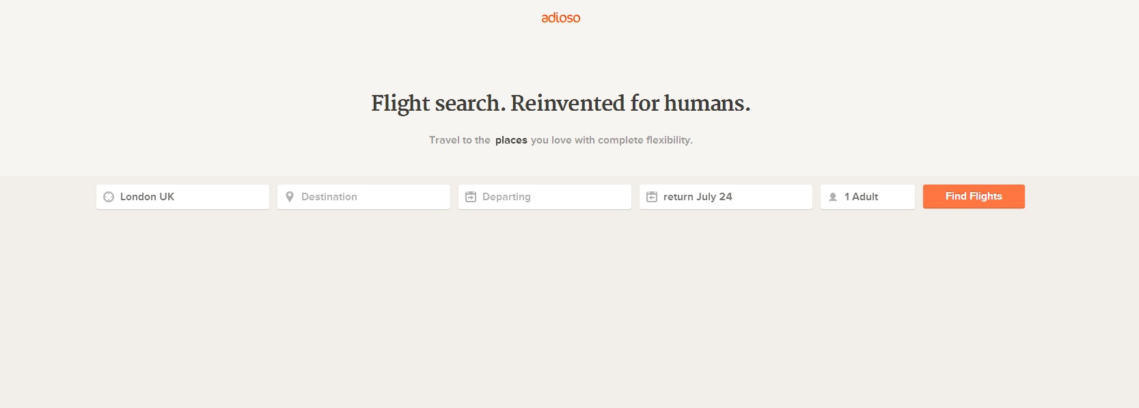This screenshot has height=408, width=1139.
Task: Focus the London UK origin field
Action: coord(191,197)
